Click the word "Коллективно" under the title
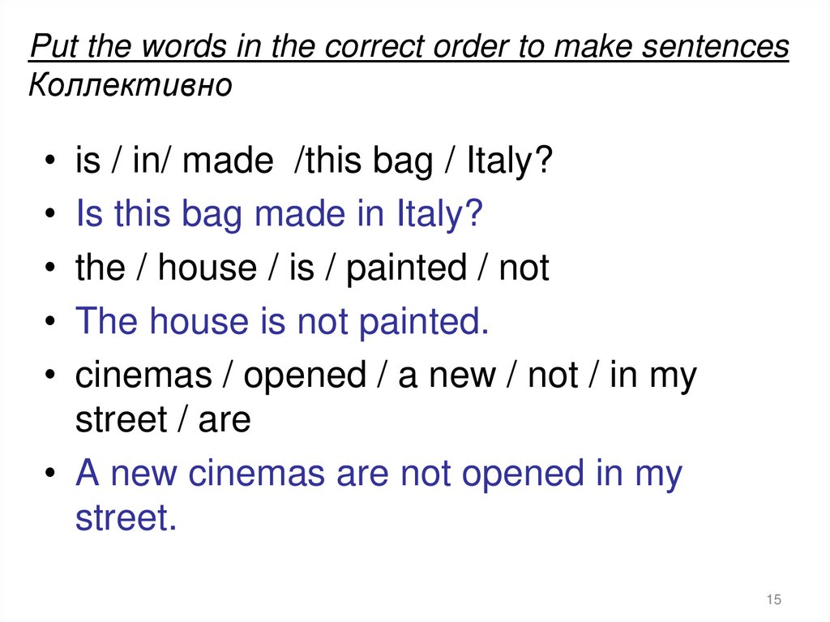The image size is (830, 622). (130, 84)
